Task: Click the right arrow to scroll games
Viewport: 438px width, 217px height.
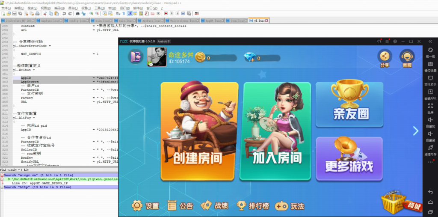Action: pos(415,131)
